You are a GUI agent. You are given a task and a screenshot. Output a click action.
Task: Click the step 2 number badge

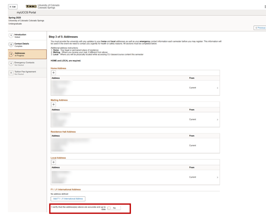click(x=11, y=44)
